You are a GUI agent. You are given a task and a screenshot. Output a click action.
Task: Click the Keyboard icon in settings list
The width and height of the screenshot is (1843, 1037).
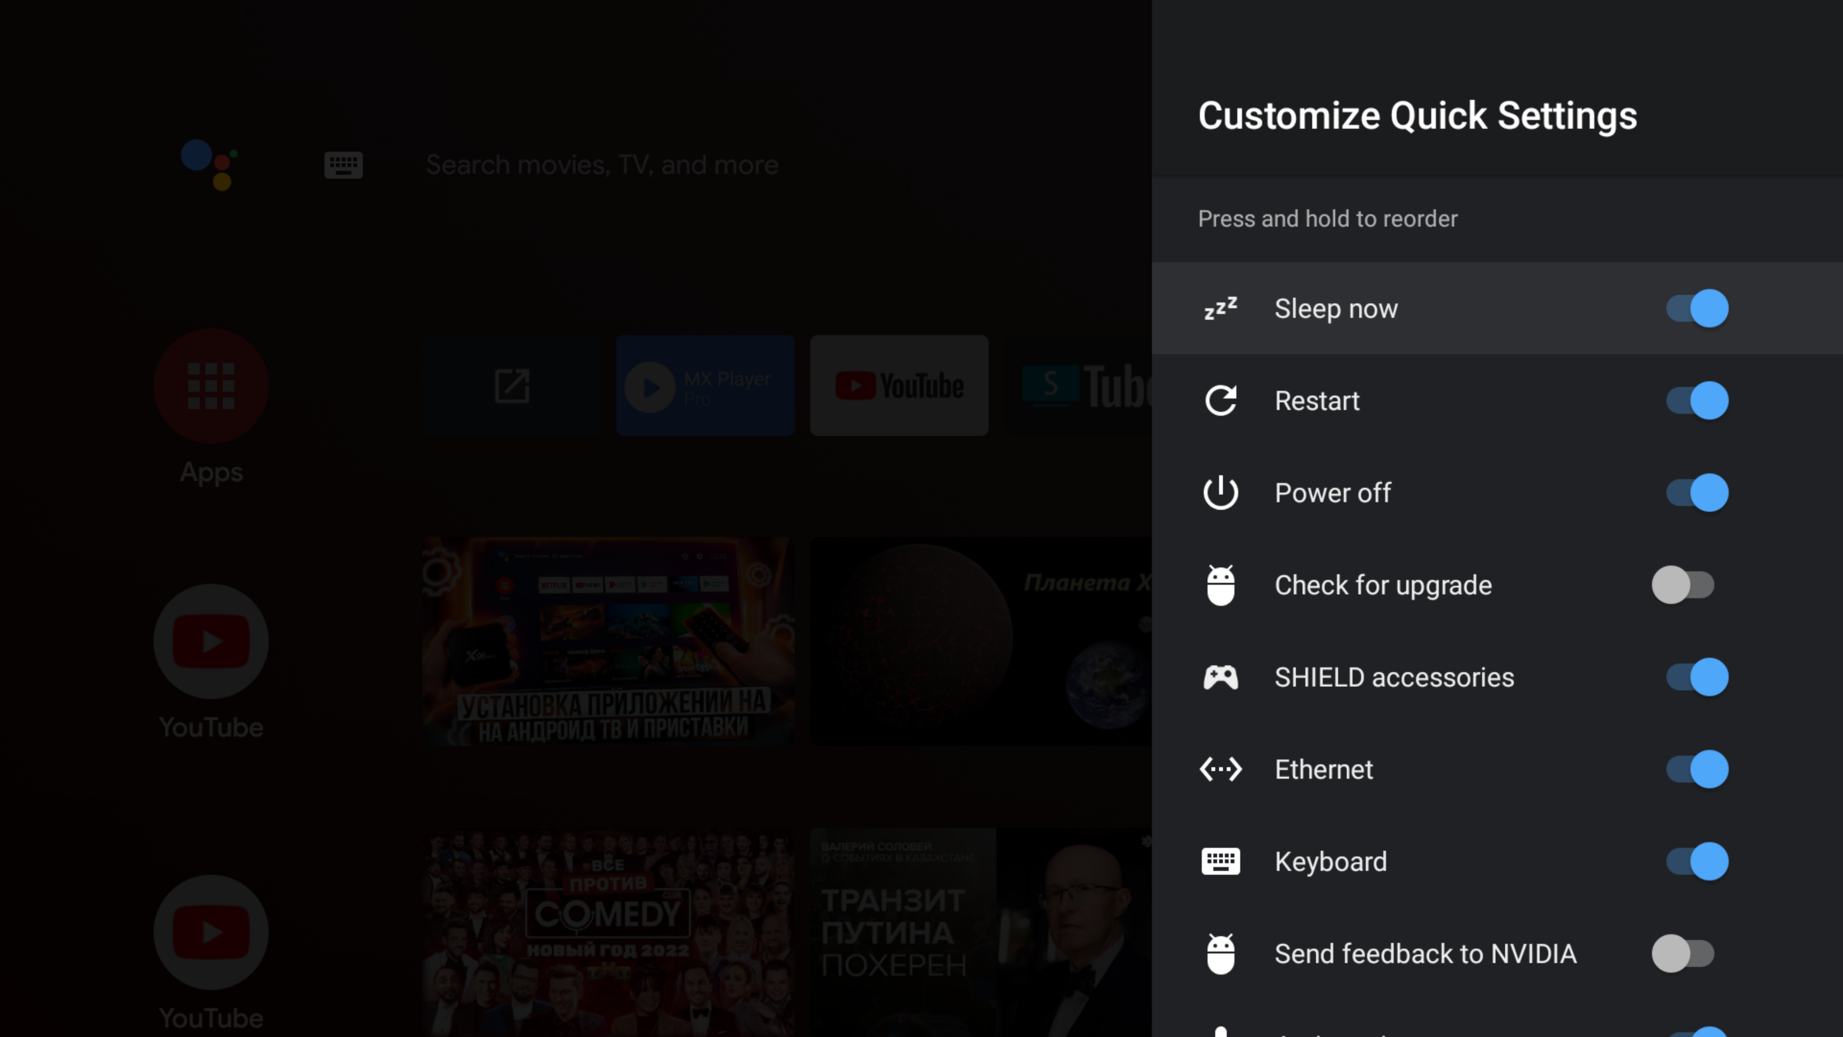point(1221,861)
